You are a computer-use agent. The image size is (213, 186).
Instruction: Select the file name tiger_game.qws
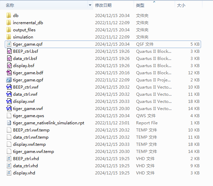[28, 115]
